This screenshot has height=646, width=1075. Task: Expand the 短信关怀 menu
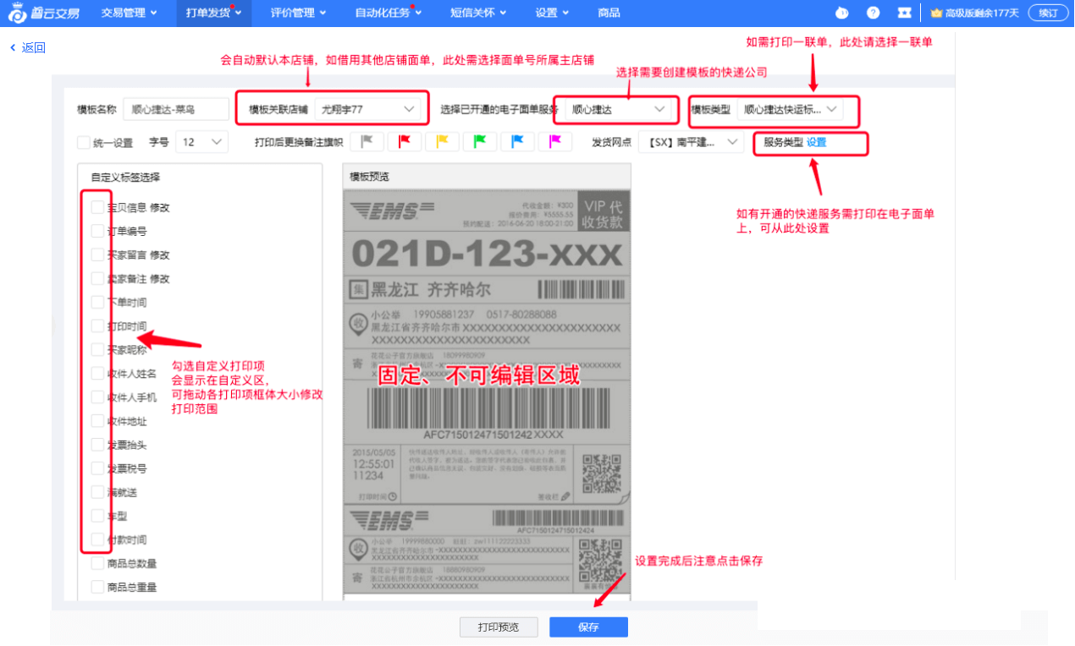[478, 13]
